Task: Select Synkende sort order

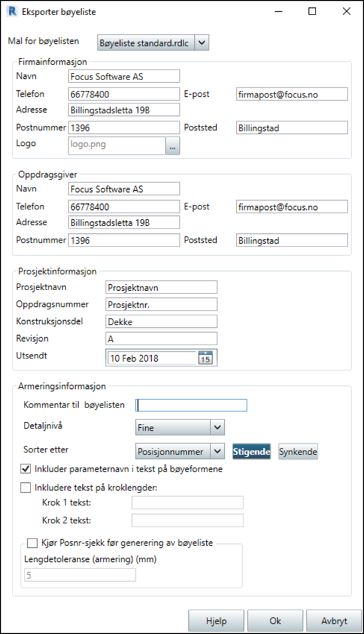Action: [298, 451]
